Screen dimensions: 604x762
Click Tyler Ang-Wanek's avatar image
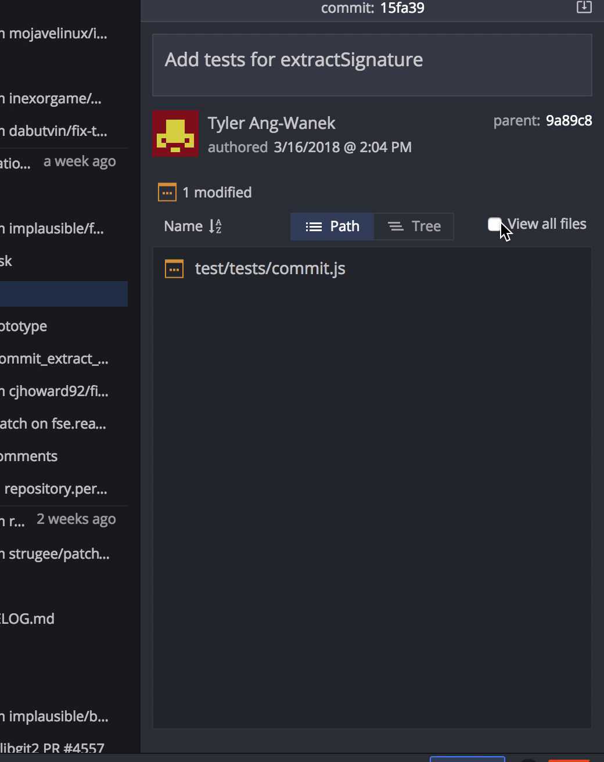(175, 134)
